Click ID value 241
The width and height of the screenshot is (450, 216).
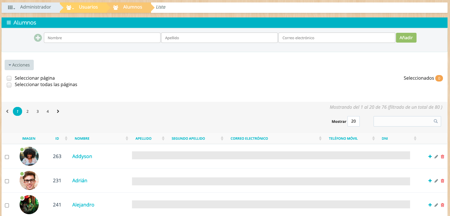[x=57, y=205]
